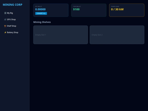This screenshot has height=111, width=148.
Task: Open Shelf Shop from sidebar
Action: pyautogui.click(x=15, y=26)
